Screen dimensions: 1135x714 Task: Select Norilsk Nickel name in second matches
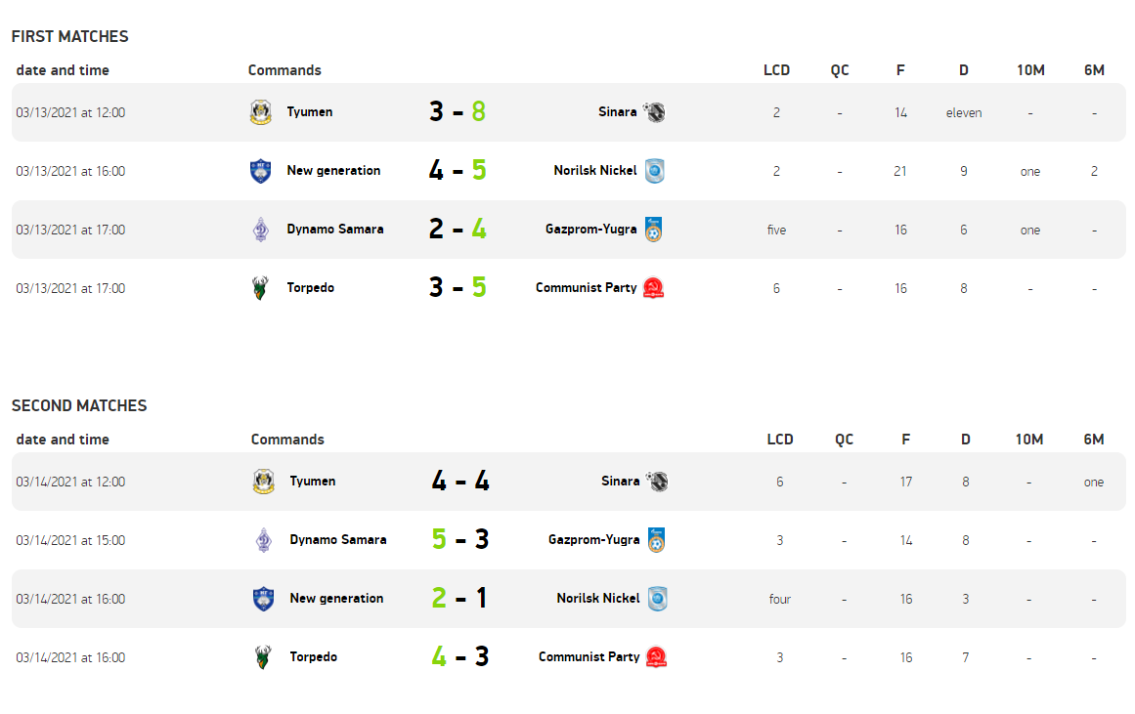click(x=598, y=598)
